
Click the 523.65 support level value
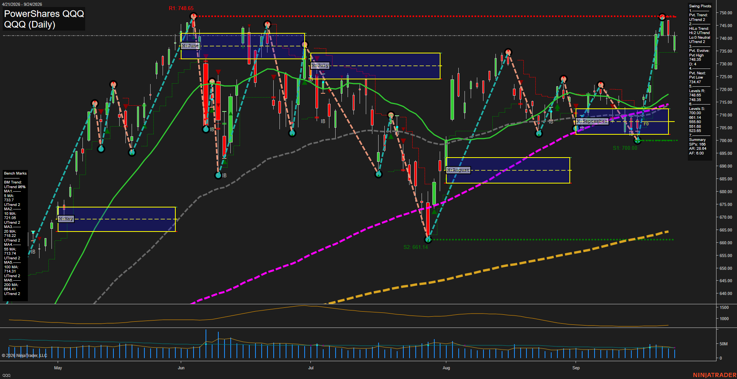695,131
